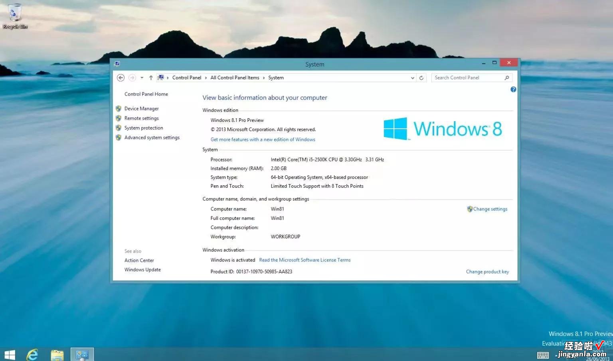Open the touch keyboard from the tray
Screen dimensions: 613x361
point(543,355)
